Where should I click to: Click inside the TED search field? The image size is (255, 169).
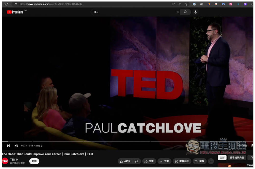[133, 12]
